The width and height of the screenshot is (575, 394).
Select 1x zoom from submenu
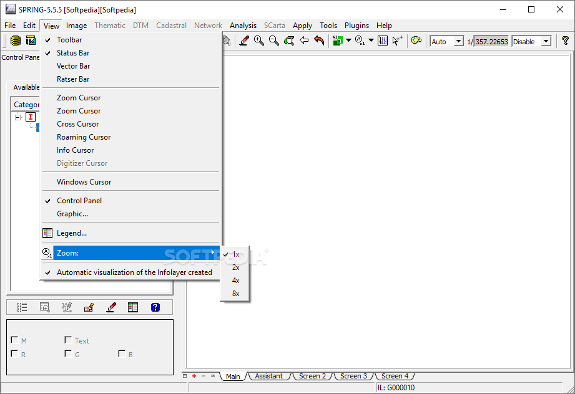(235, 254)
